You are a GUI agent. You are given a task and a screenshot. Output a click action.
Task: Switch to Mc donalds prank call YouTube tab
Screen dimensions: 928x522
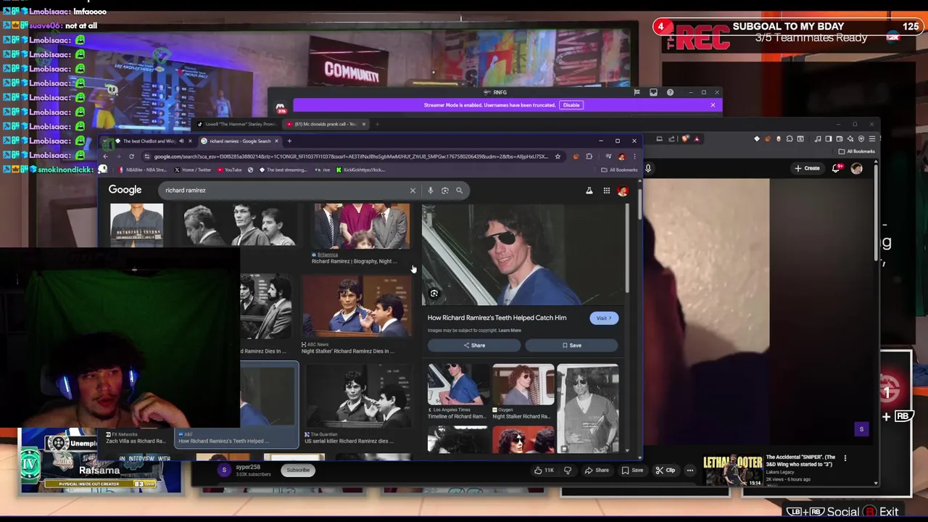point(326,125)
